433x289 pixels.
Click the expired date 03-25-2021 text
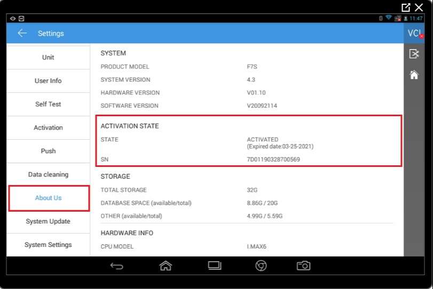point(280,147)
